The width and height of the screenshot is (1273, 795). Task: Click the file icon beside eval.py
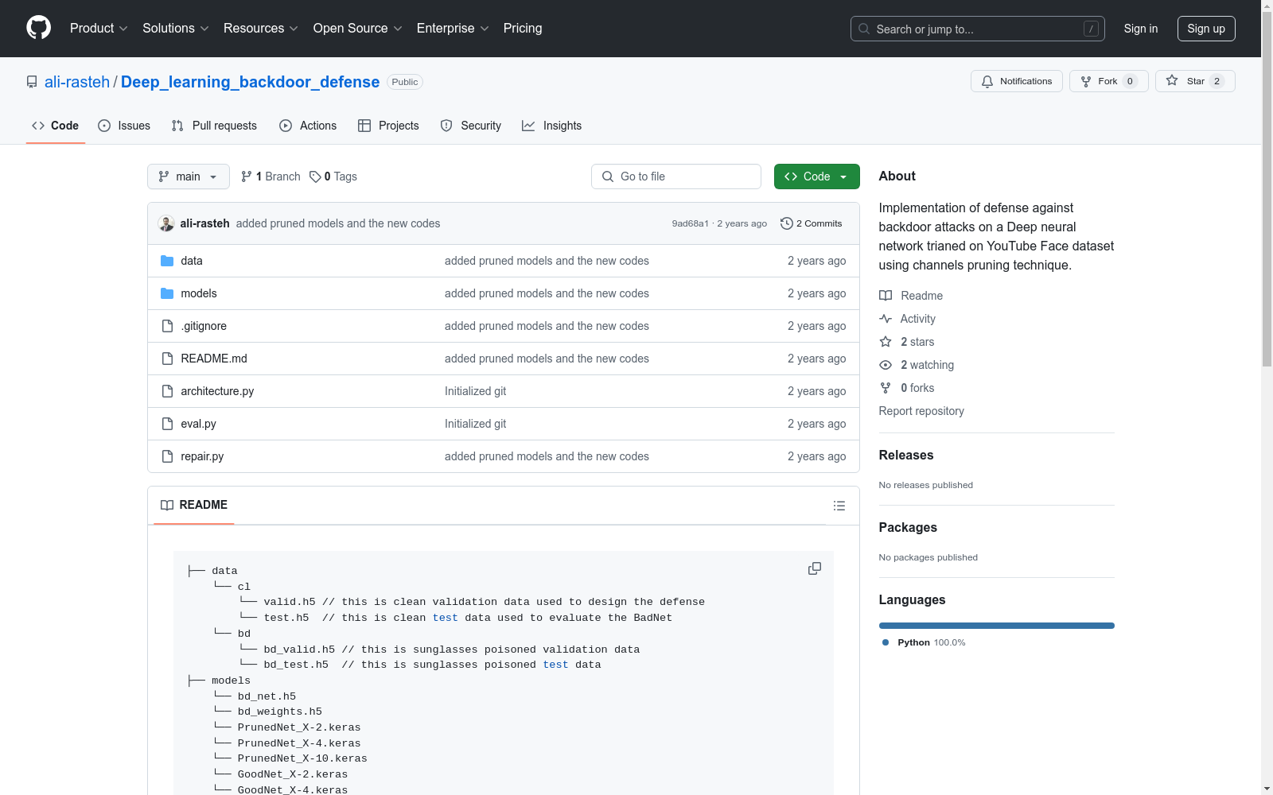(x=167, y=424)
